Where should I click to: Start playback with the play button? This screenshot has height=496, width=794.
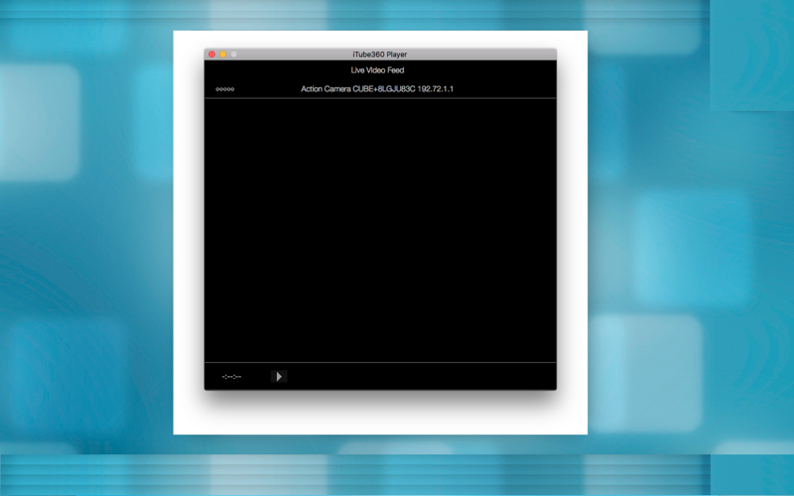[x=279, y=376]
